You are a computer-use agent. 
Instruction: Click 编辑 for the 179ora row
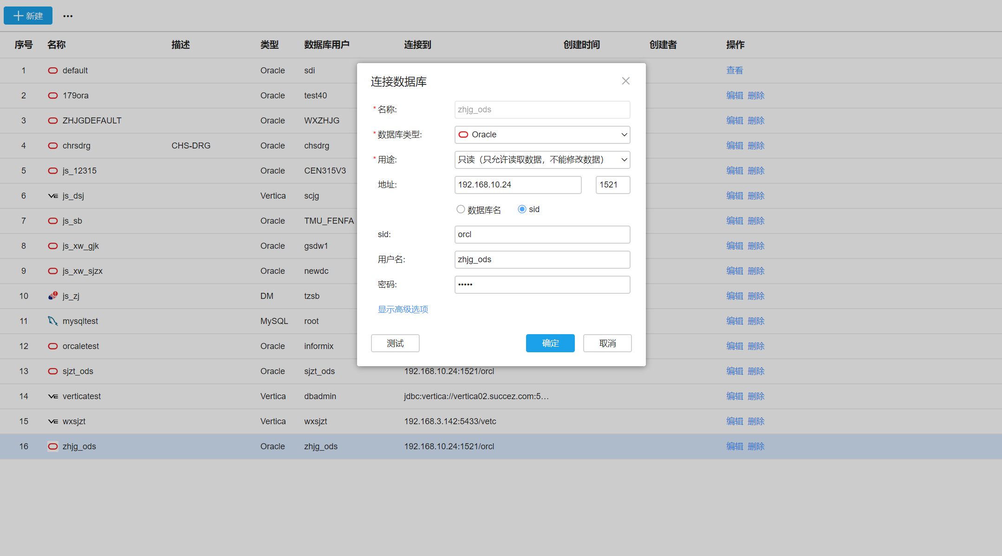[735, 96]
